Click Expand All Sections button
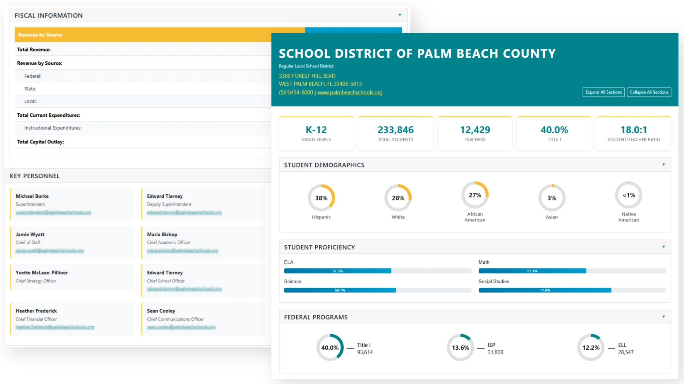Viewport: 684px width, 384px height. (603, 92)
